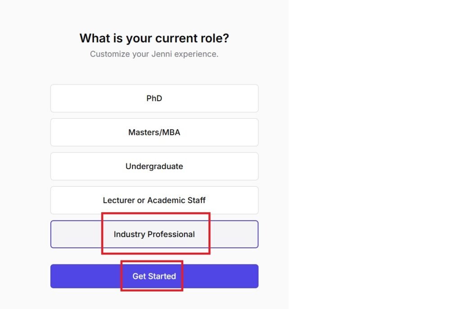Viewport: 461px width, 309px height.
Task: Set current role to Masters/MBA
Action: coord(154,132)
